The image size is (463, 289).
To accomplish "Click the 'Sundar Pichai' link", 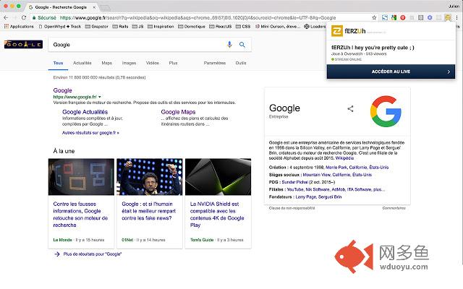I will point(294,182).
